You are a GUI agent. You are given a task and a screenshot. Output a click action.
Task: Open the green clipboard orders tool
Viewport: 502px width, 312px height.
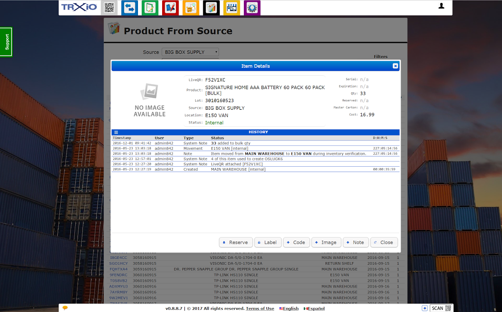pos(150,8)
